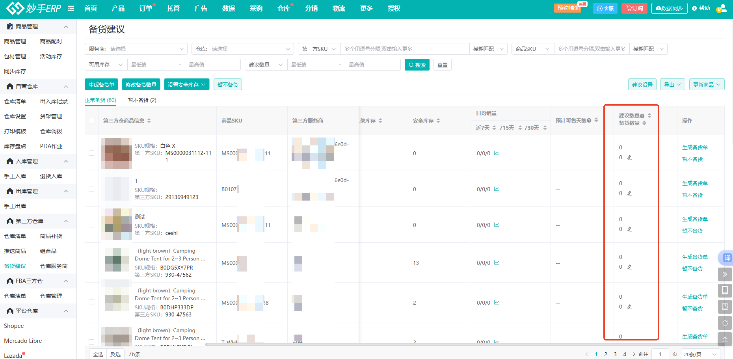The image size is (733, 359).
Task: Click help icon beside 建议数量 header
Action: pyautogui.click(x=642, y=116)
